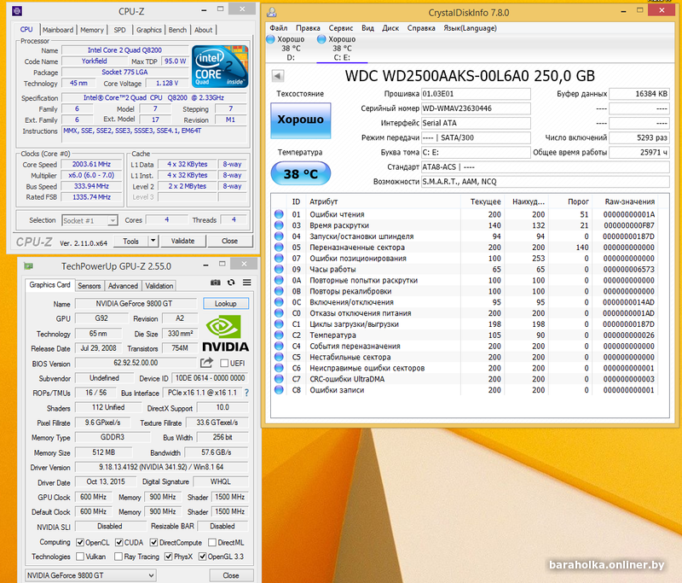Click NVIDIA logo in GPU-Z

click(225, 334)
